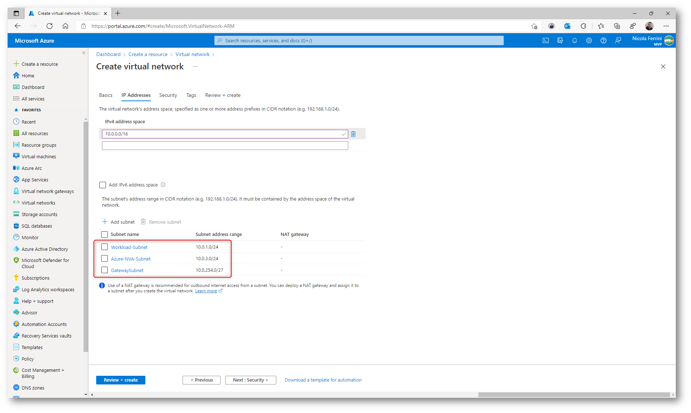Go back with the Previous button

[x=201, y=380]
